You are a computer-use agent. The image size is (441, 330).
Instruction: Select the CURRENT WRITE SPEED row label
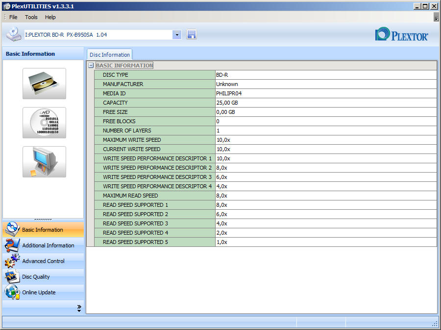132,149
